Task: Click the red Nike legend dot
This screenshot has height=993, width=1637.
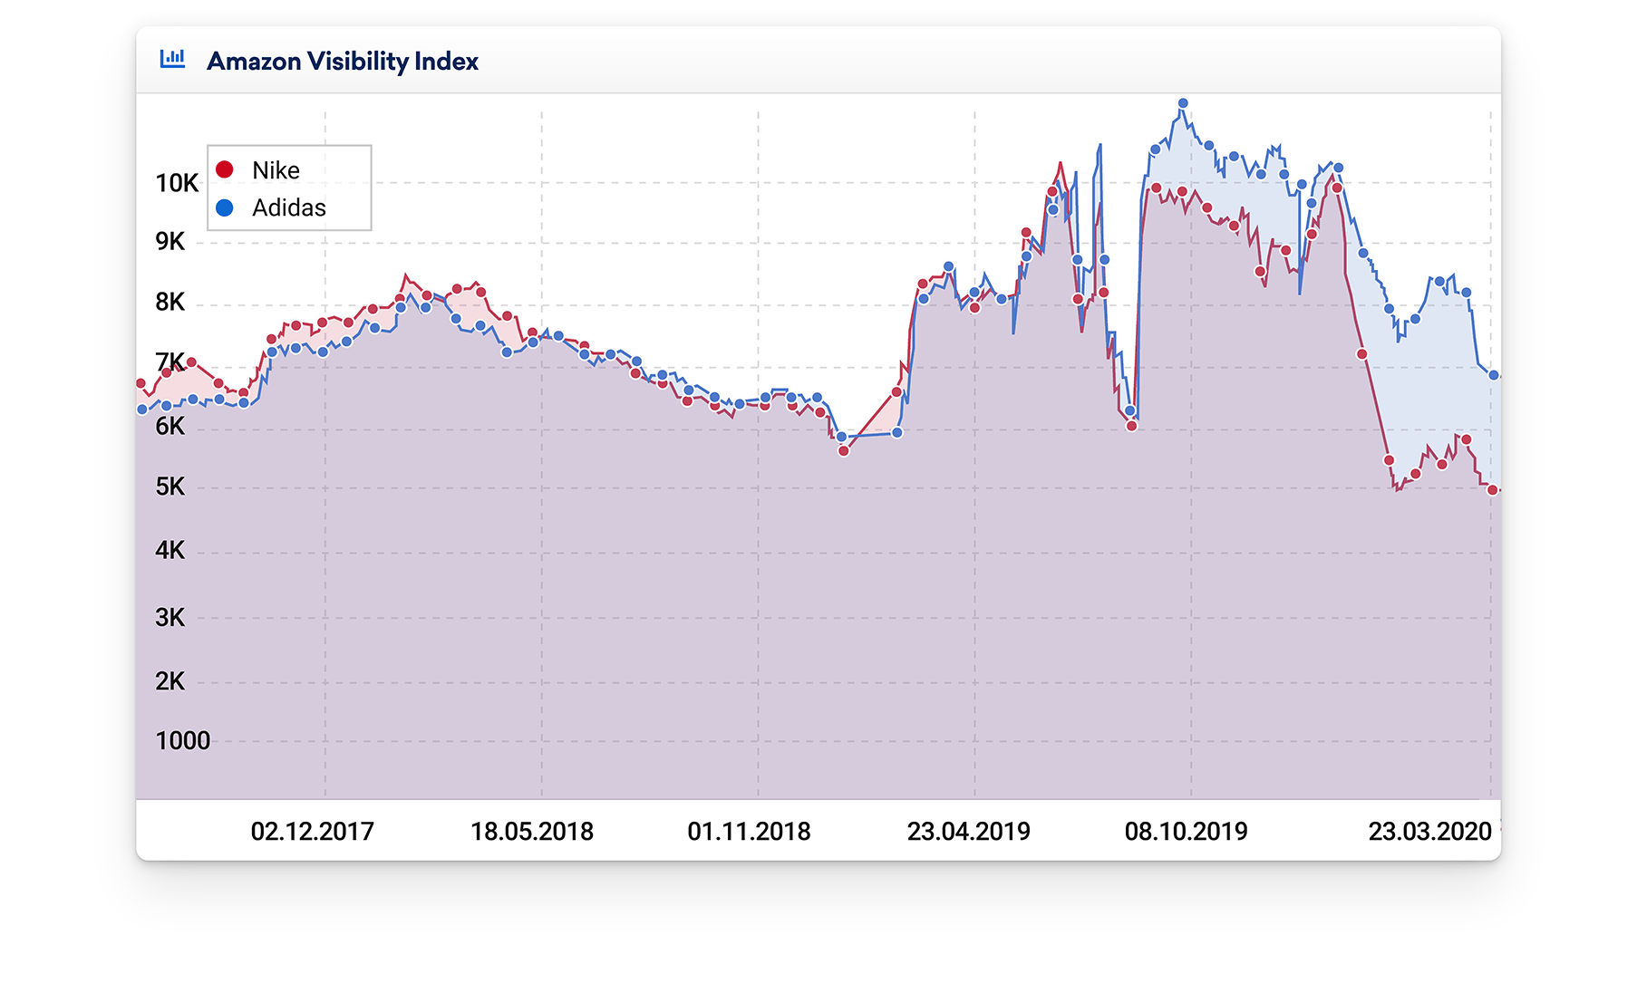Action: tap(225, 169)
